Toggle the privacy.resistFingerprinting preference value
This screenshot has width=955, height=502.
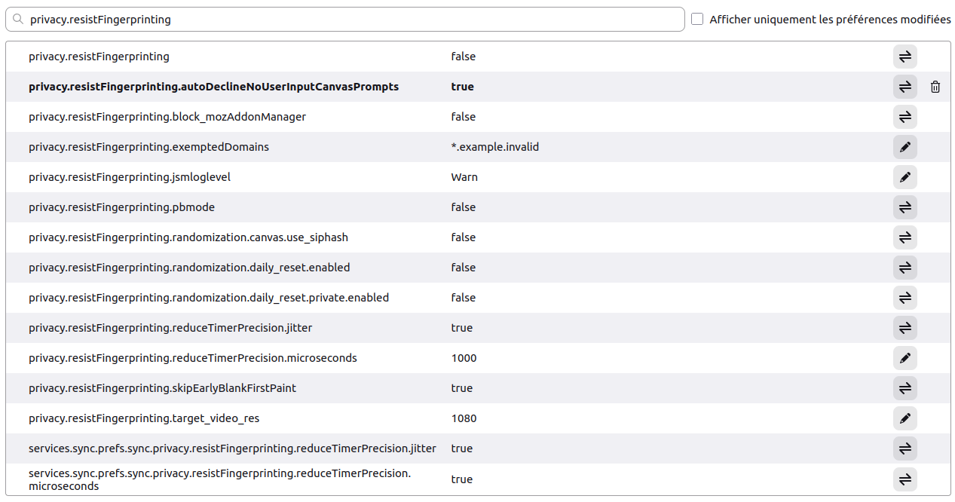904,57
